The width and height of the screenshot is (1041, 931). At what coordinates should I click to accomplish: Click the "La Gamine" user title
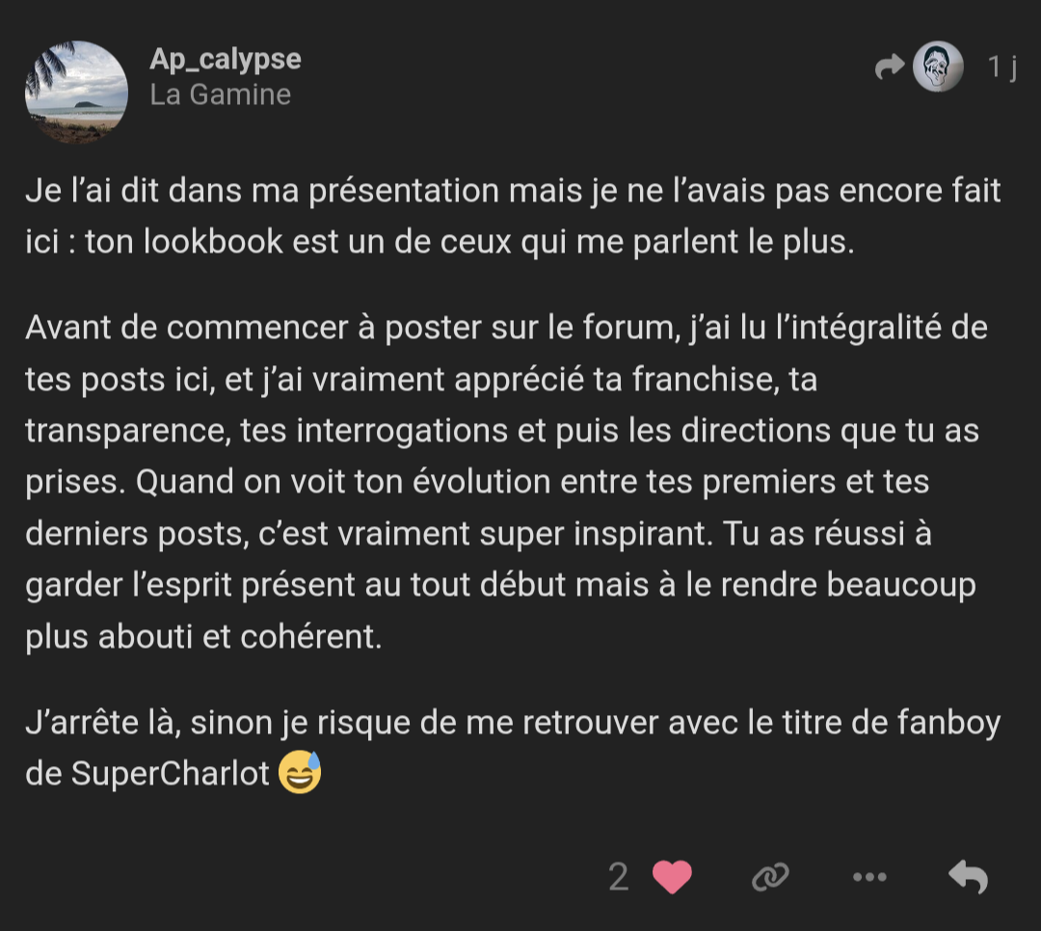click(221, 94)
